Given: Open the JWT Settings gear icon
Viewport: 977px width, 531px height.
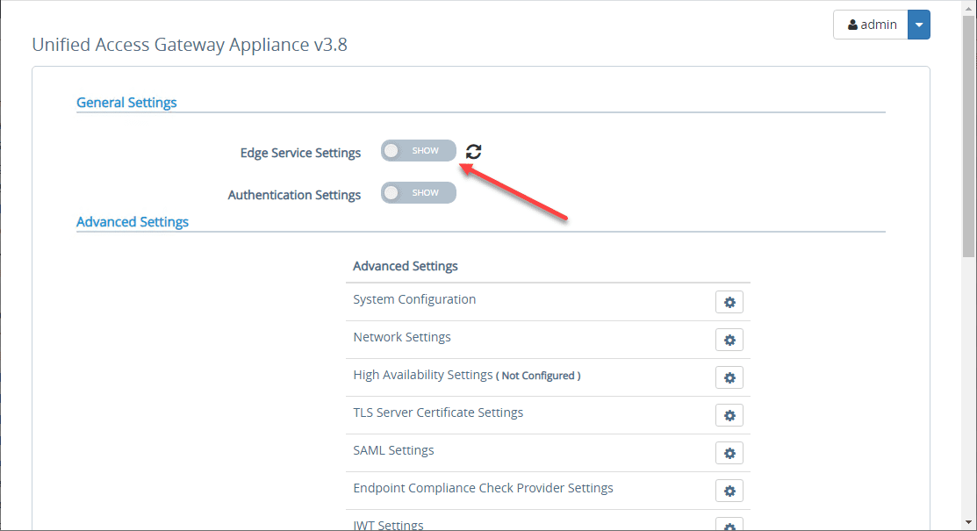Looking at the screenshot, I should pyautogui.click(x=729, y=524).
